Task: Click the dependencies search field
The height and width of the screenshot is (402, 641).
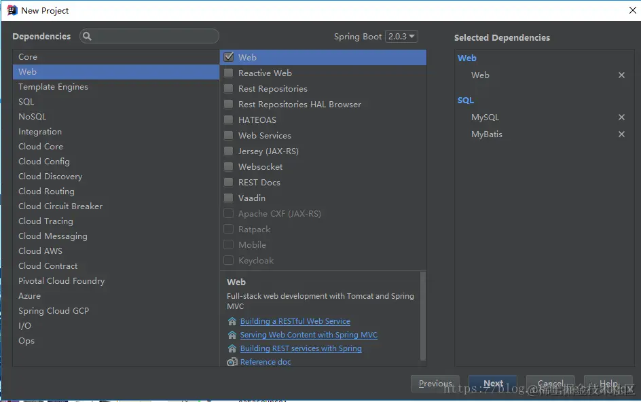Action: click(149, 37)
